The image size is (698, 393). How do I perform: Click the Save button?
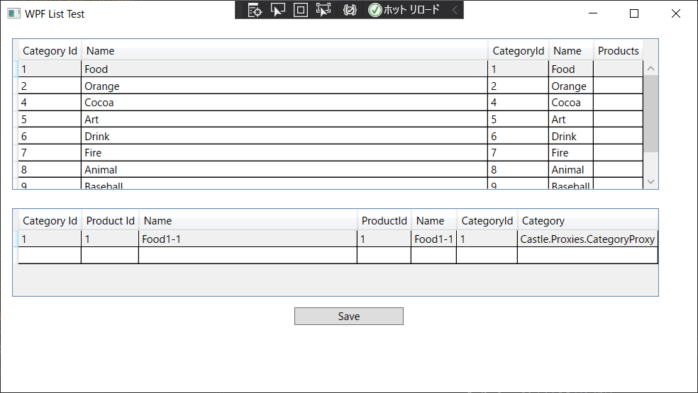[x=348, y=316]
